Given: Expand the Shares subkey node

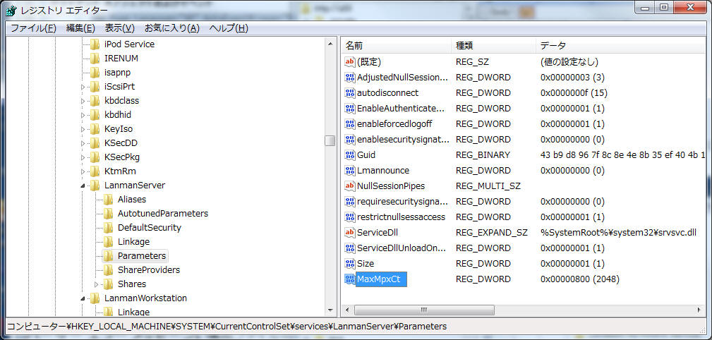Looking at the screenshot, I should pyautogui.click(x=97, y=284).
